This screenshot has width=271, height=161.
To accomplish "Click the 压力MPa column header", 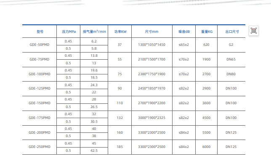I will coord(69,32).
